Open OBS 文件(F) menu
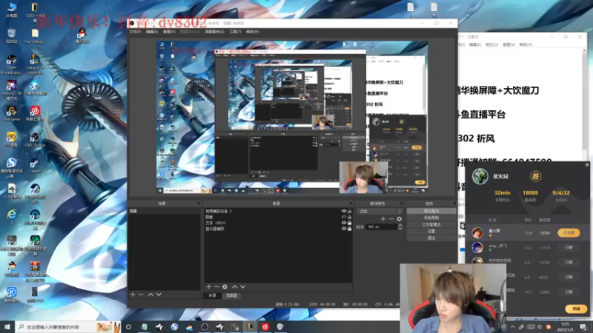Screen dimensions: 593x333 135,32
